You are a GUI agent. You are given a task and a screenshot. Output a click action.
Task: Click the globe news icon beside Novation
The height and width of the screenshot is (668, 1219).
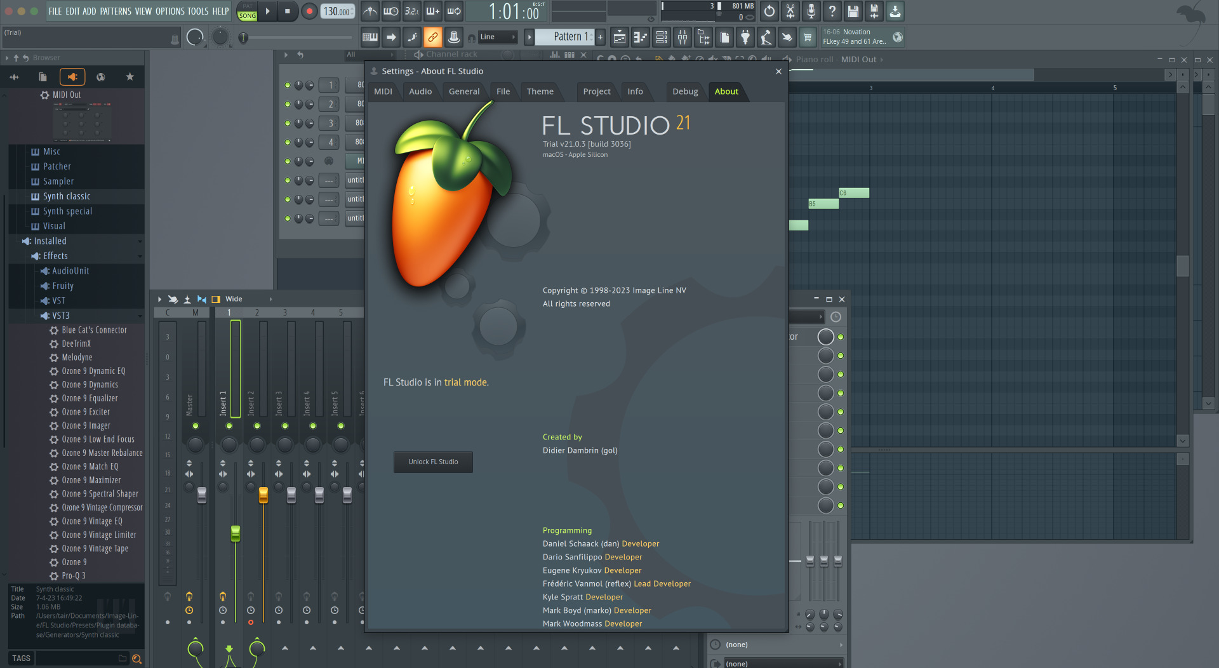coord(897,37)
